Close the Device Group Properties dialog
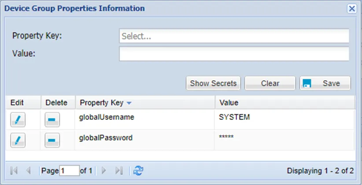This screenshot has width=362, height=185. [x=352, y=8]
